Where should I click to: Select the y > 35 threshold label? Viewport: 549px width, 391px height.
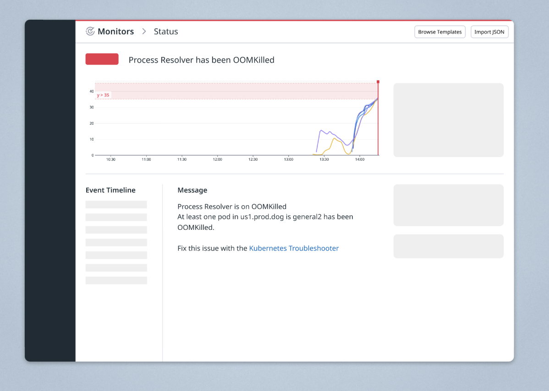coord(103,94)
